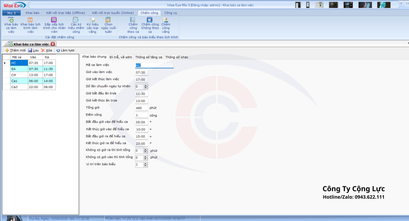Click the Lưu save button
The width and height of the screenshot is (409, 221).
tap(33, 50)
